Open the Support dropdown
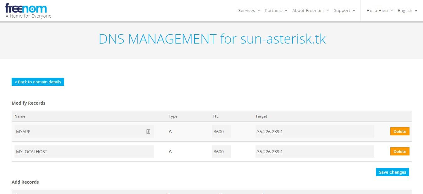 344,10
